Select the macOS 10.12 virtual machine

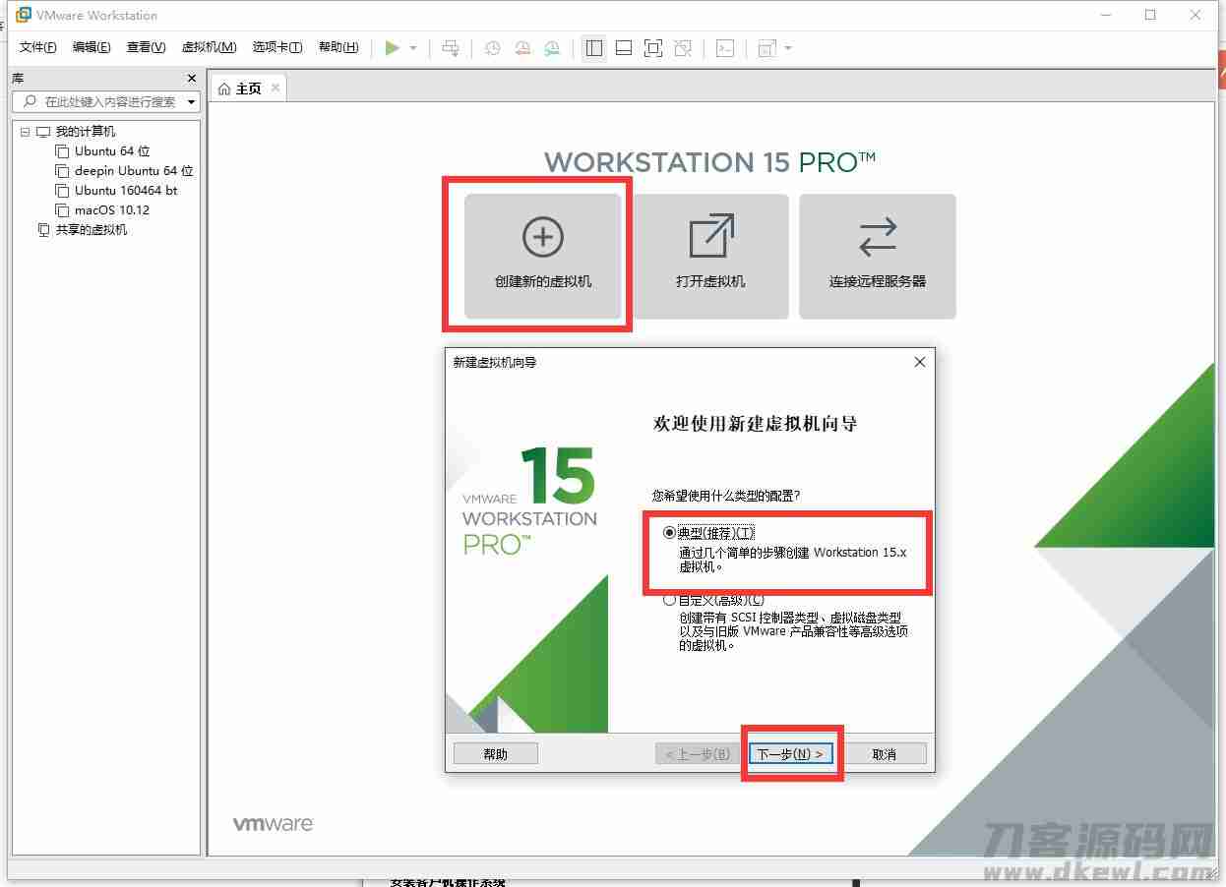click(x=112, y=210)
